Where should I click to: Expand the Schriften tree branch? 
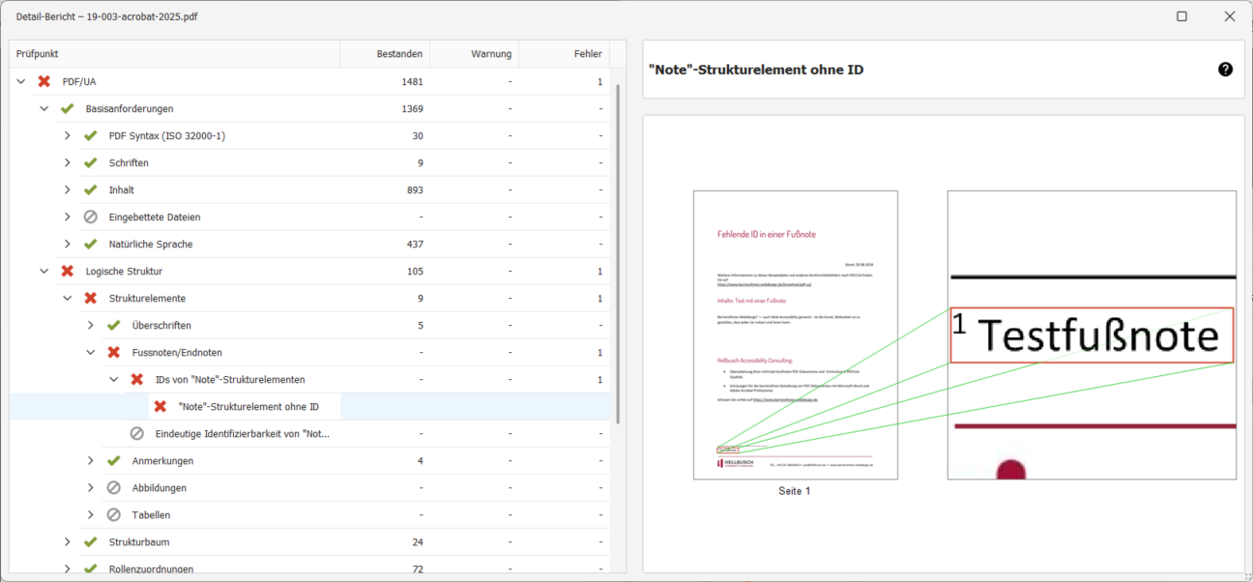click(x=66, y=162)
